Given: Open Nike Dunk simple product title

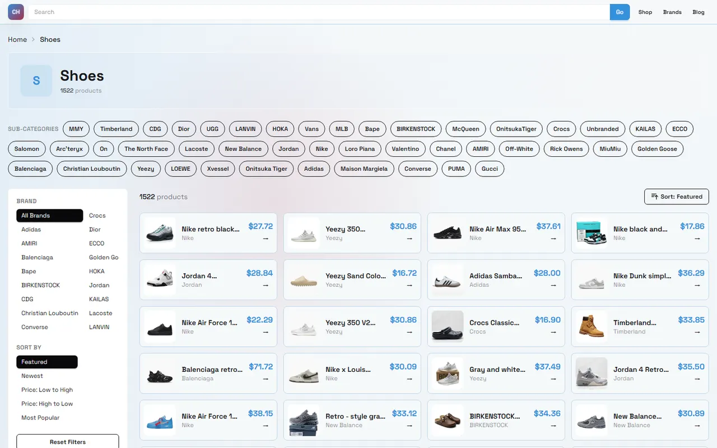Looking at the screenshot, I should (642, 276).
